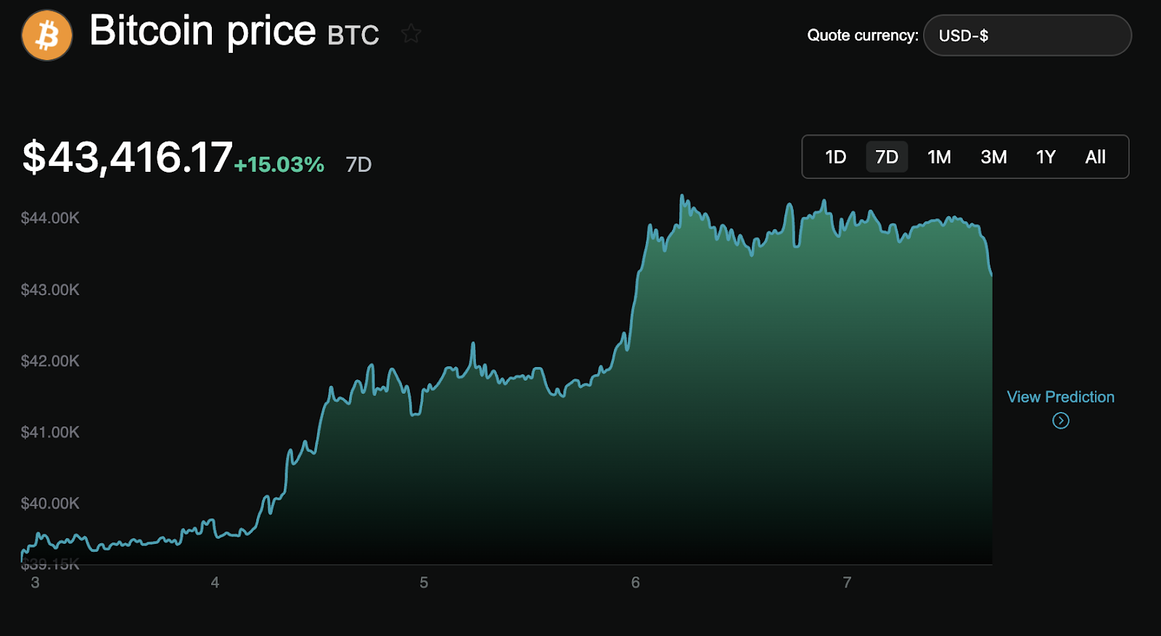Click the BTC ticker label
Viewport: 1161px width, 636px height.
pos(353,36)
